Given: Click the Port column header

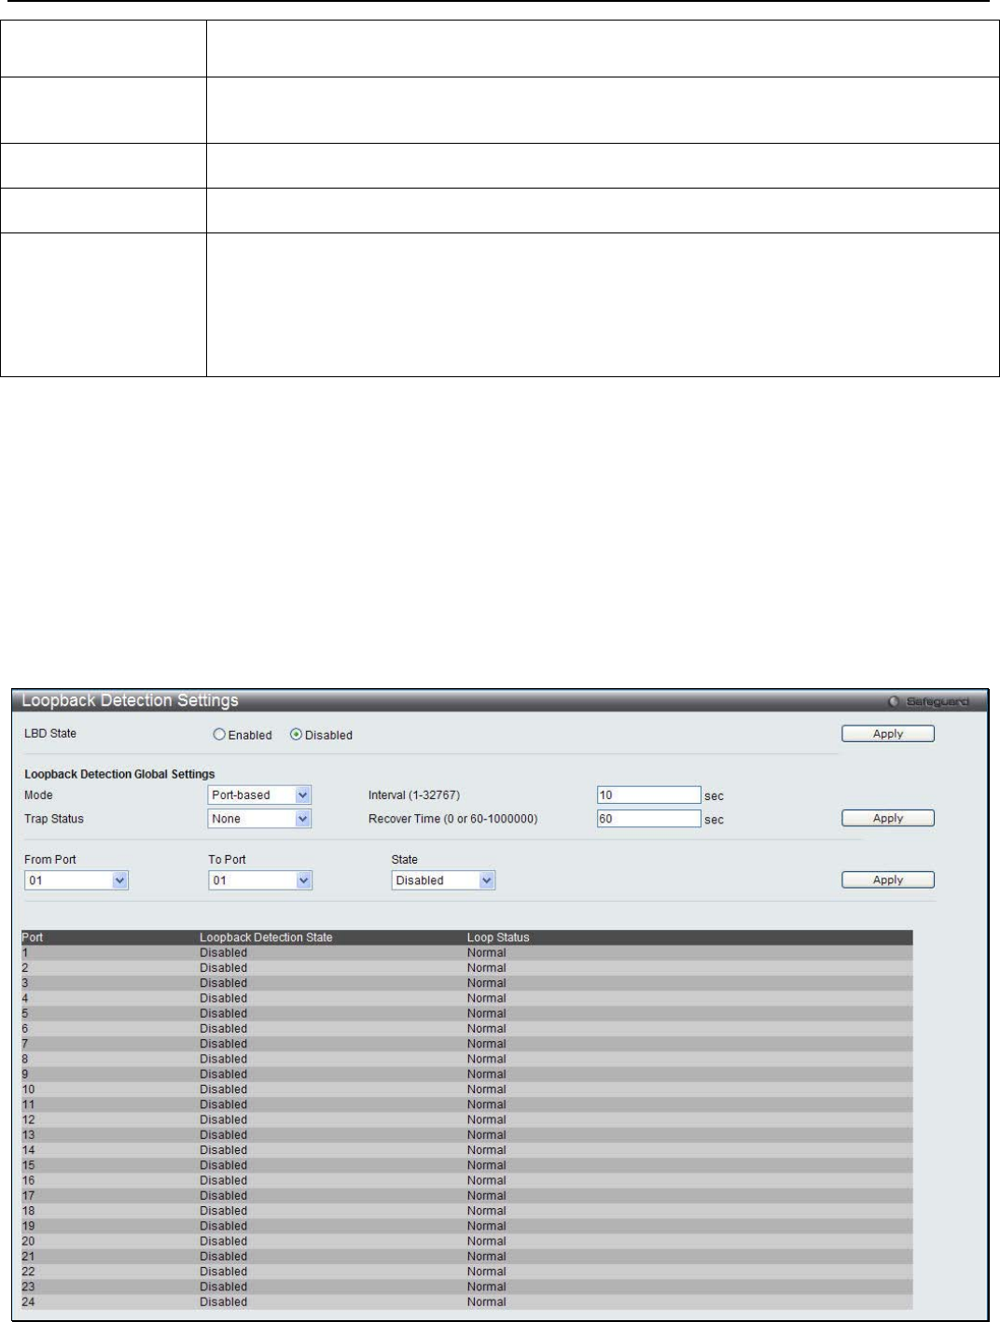Looking at the screenshot, I should click(32, 937).
